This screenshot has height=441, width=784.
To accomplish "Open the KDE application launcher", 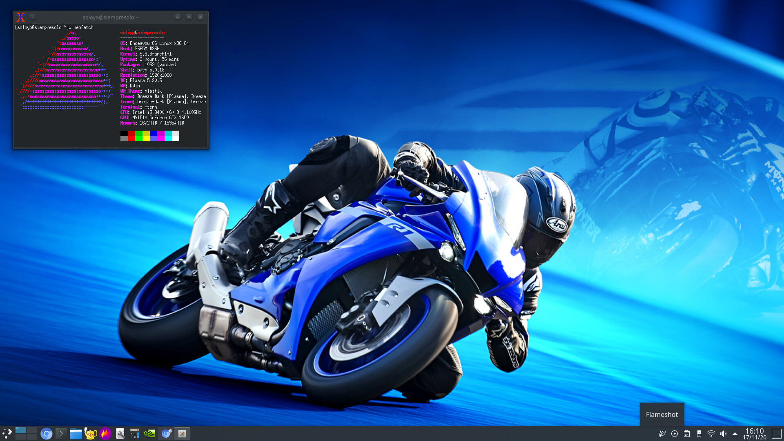I will 7,433.
